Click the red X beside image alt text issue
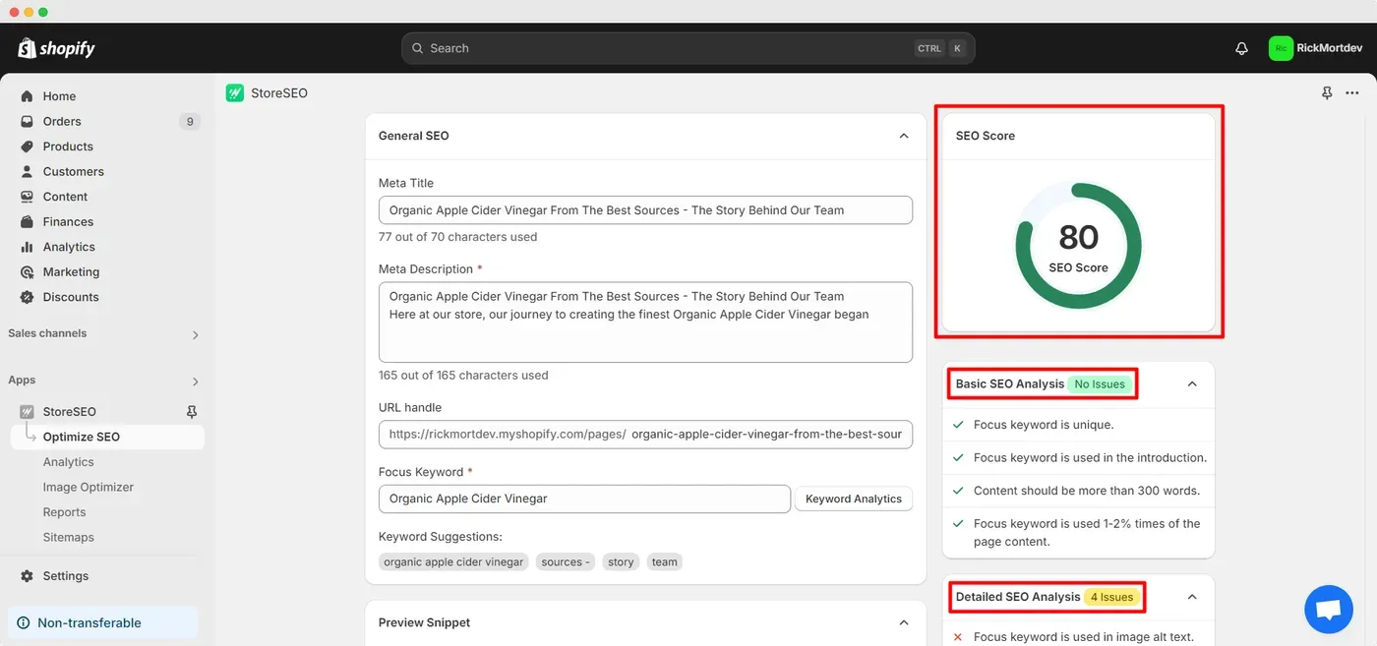 tap(958, 637)
